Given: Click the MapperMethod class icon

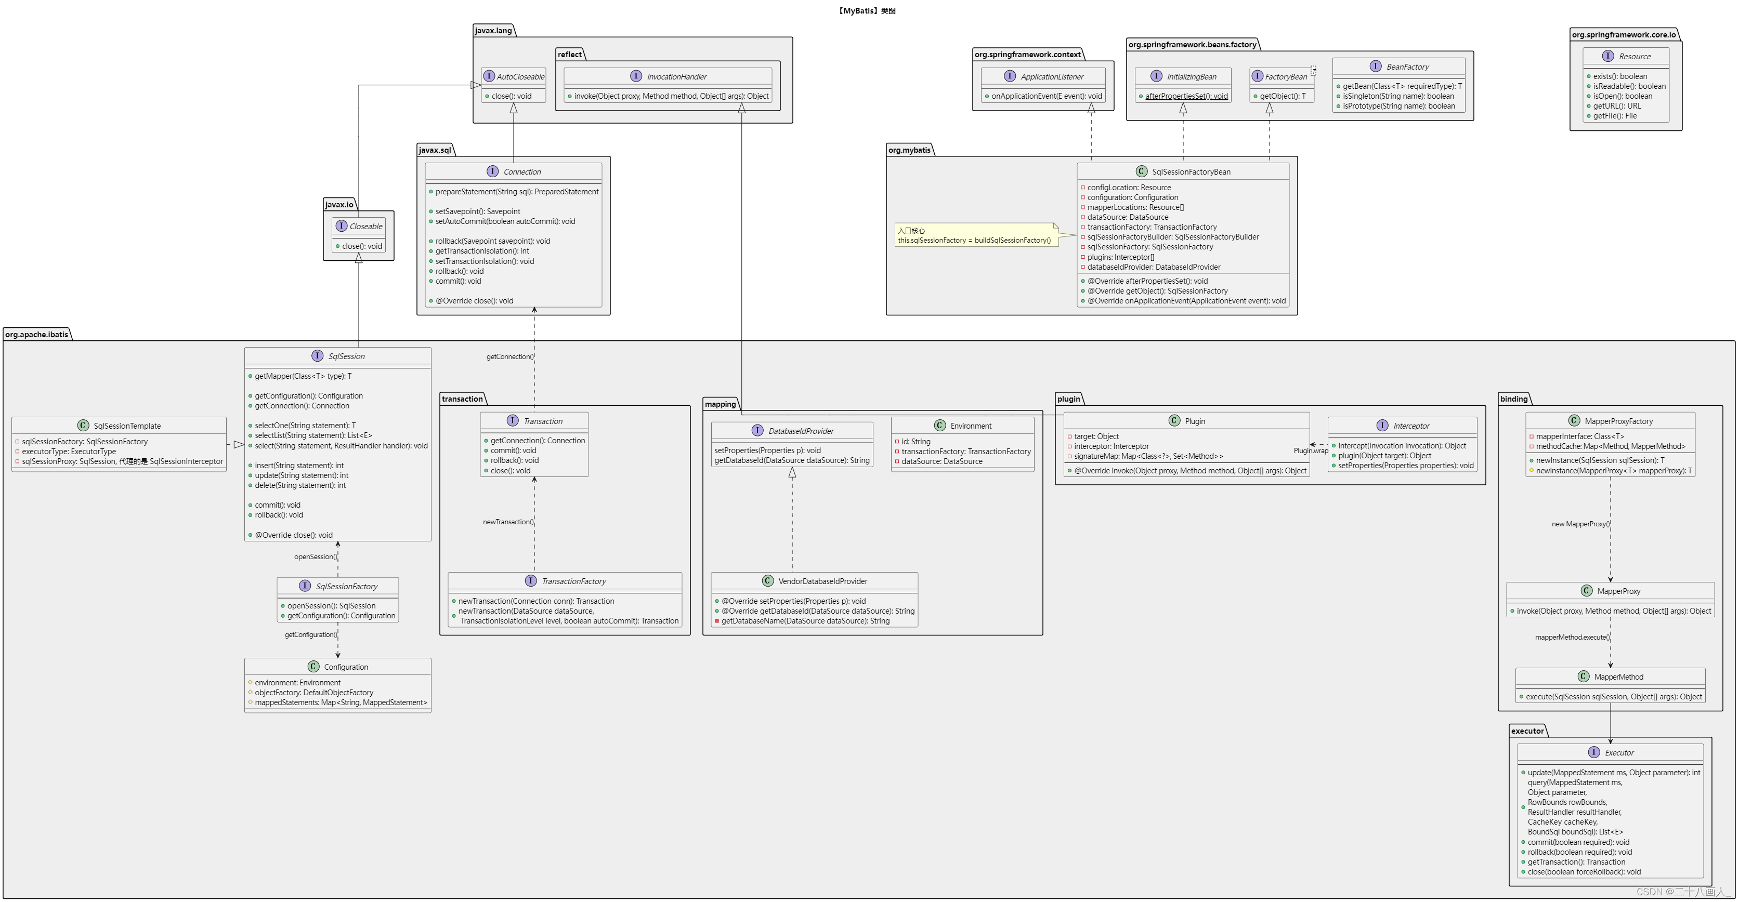Looking at the screenshot, I should click(1584, 676).
